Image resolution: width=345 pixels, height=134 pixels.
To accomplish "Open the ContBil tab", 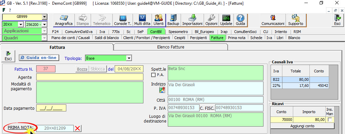I will tap(156, 32).
